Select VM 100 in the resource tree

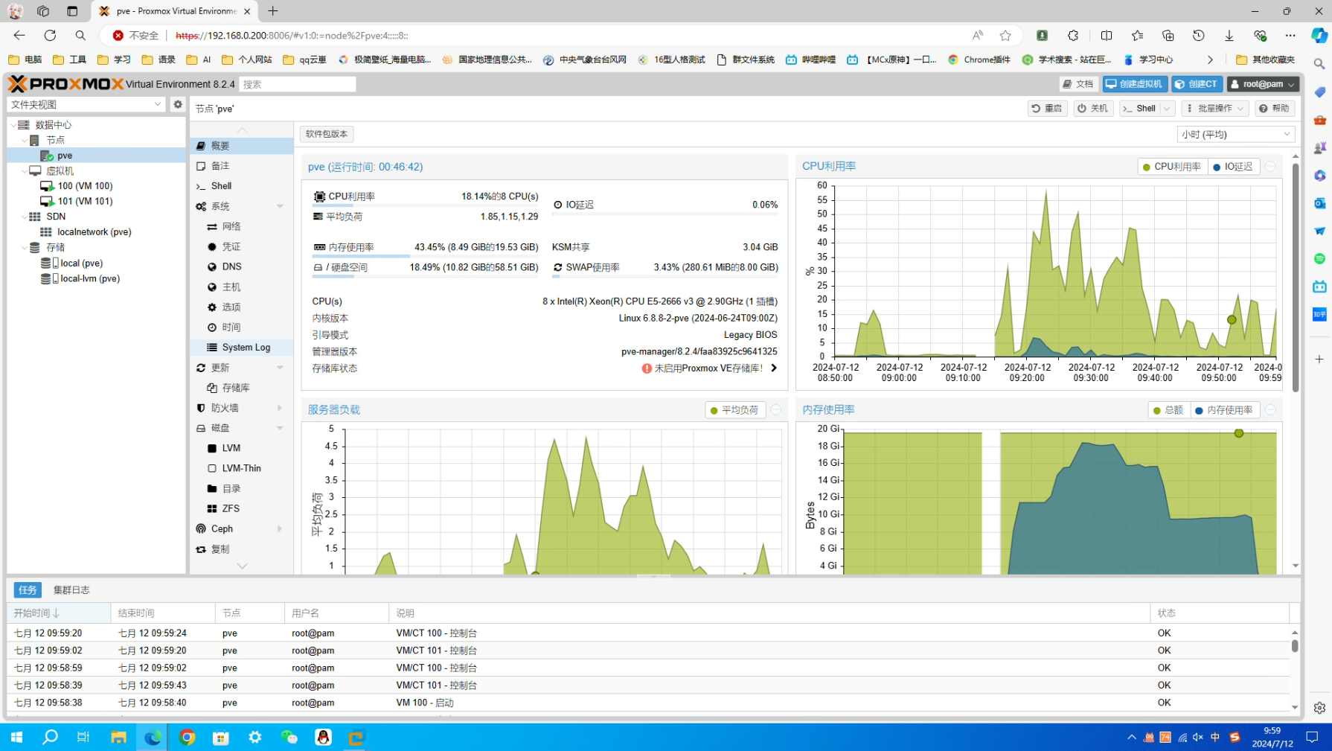pos(85,186)
